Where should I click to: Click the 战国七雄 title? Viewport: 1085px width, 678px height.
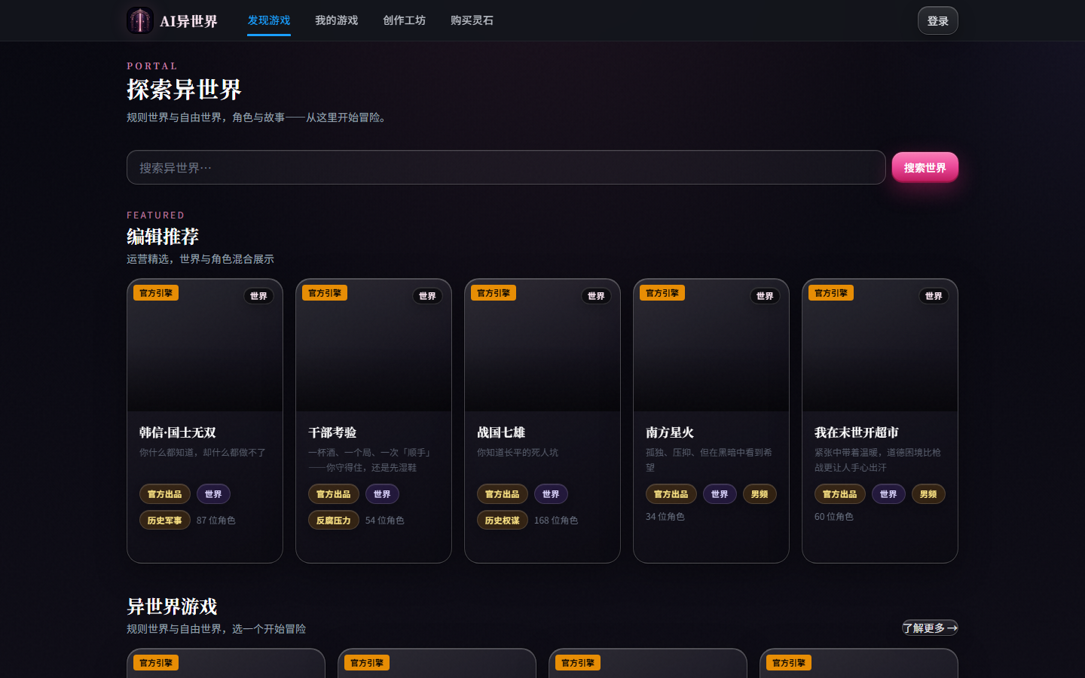click(501, 432)
